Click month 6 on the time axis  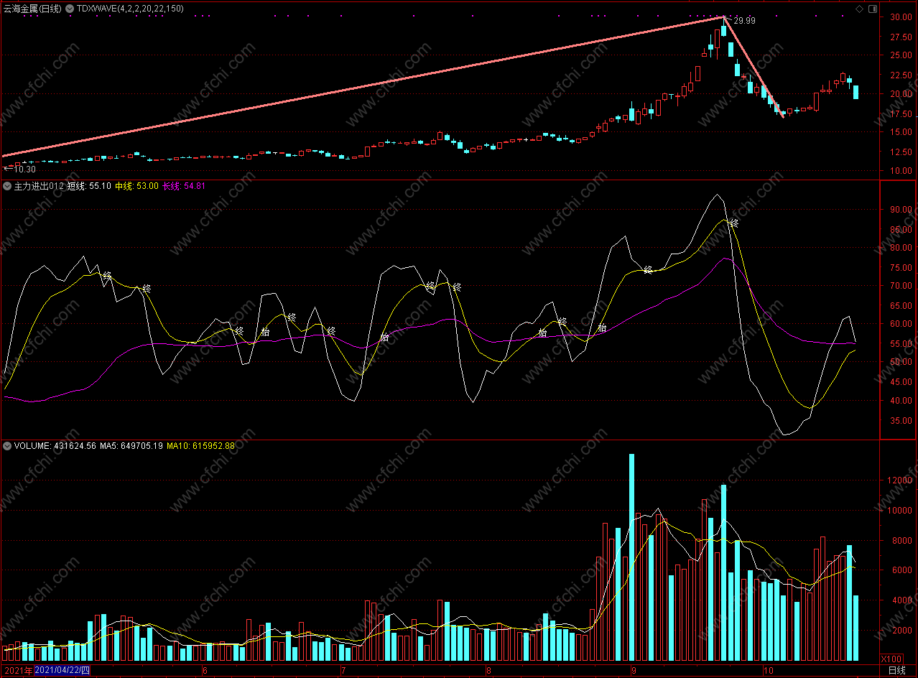click(x=205, y=671)
